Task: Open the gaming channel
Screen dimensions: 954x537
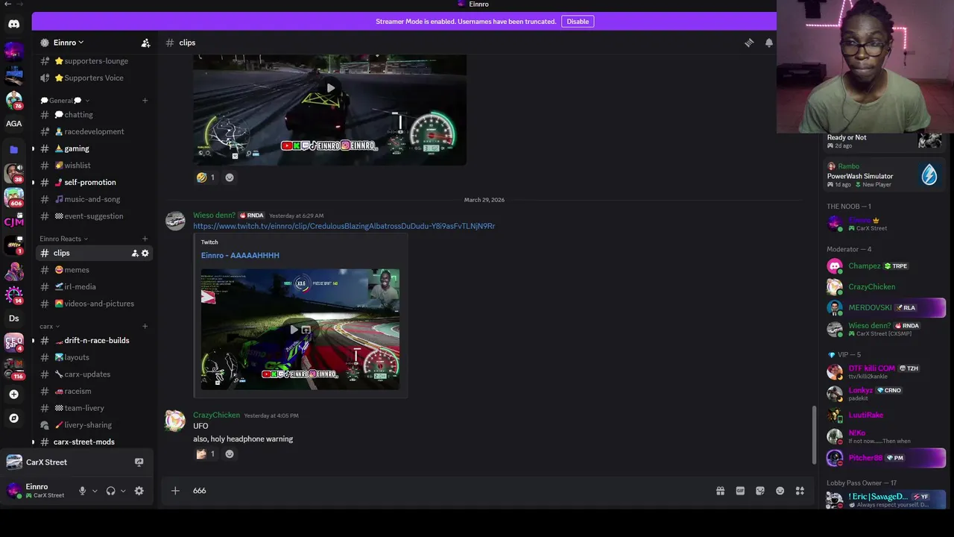Action: [94, 148]
